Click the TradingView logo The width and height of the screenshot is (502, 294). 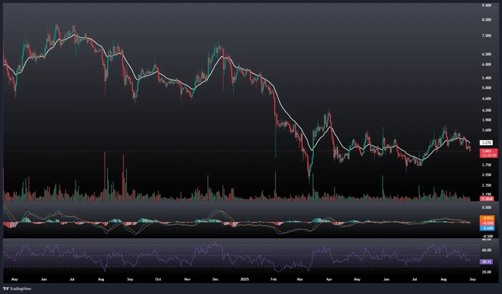click(18, 289)
